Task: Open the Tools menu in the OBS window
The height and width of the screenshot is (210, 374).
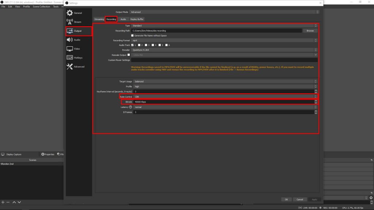Action: pyautogui.click(x=56, y=7)
